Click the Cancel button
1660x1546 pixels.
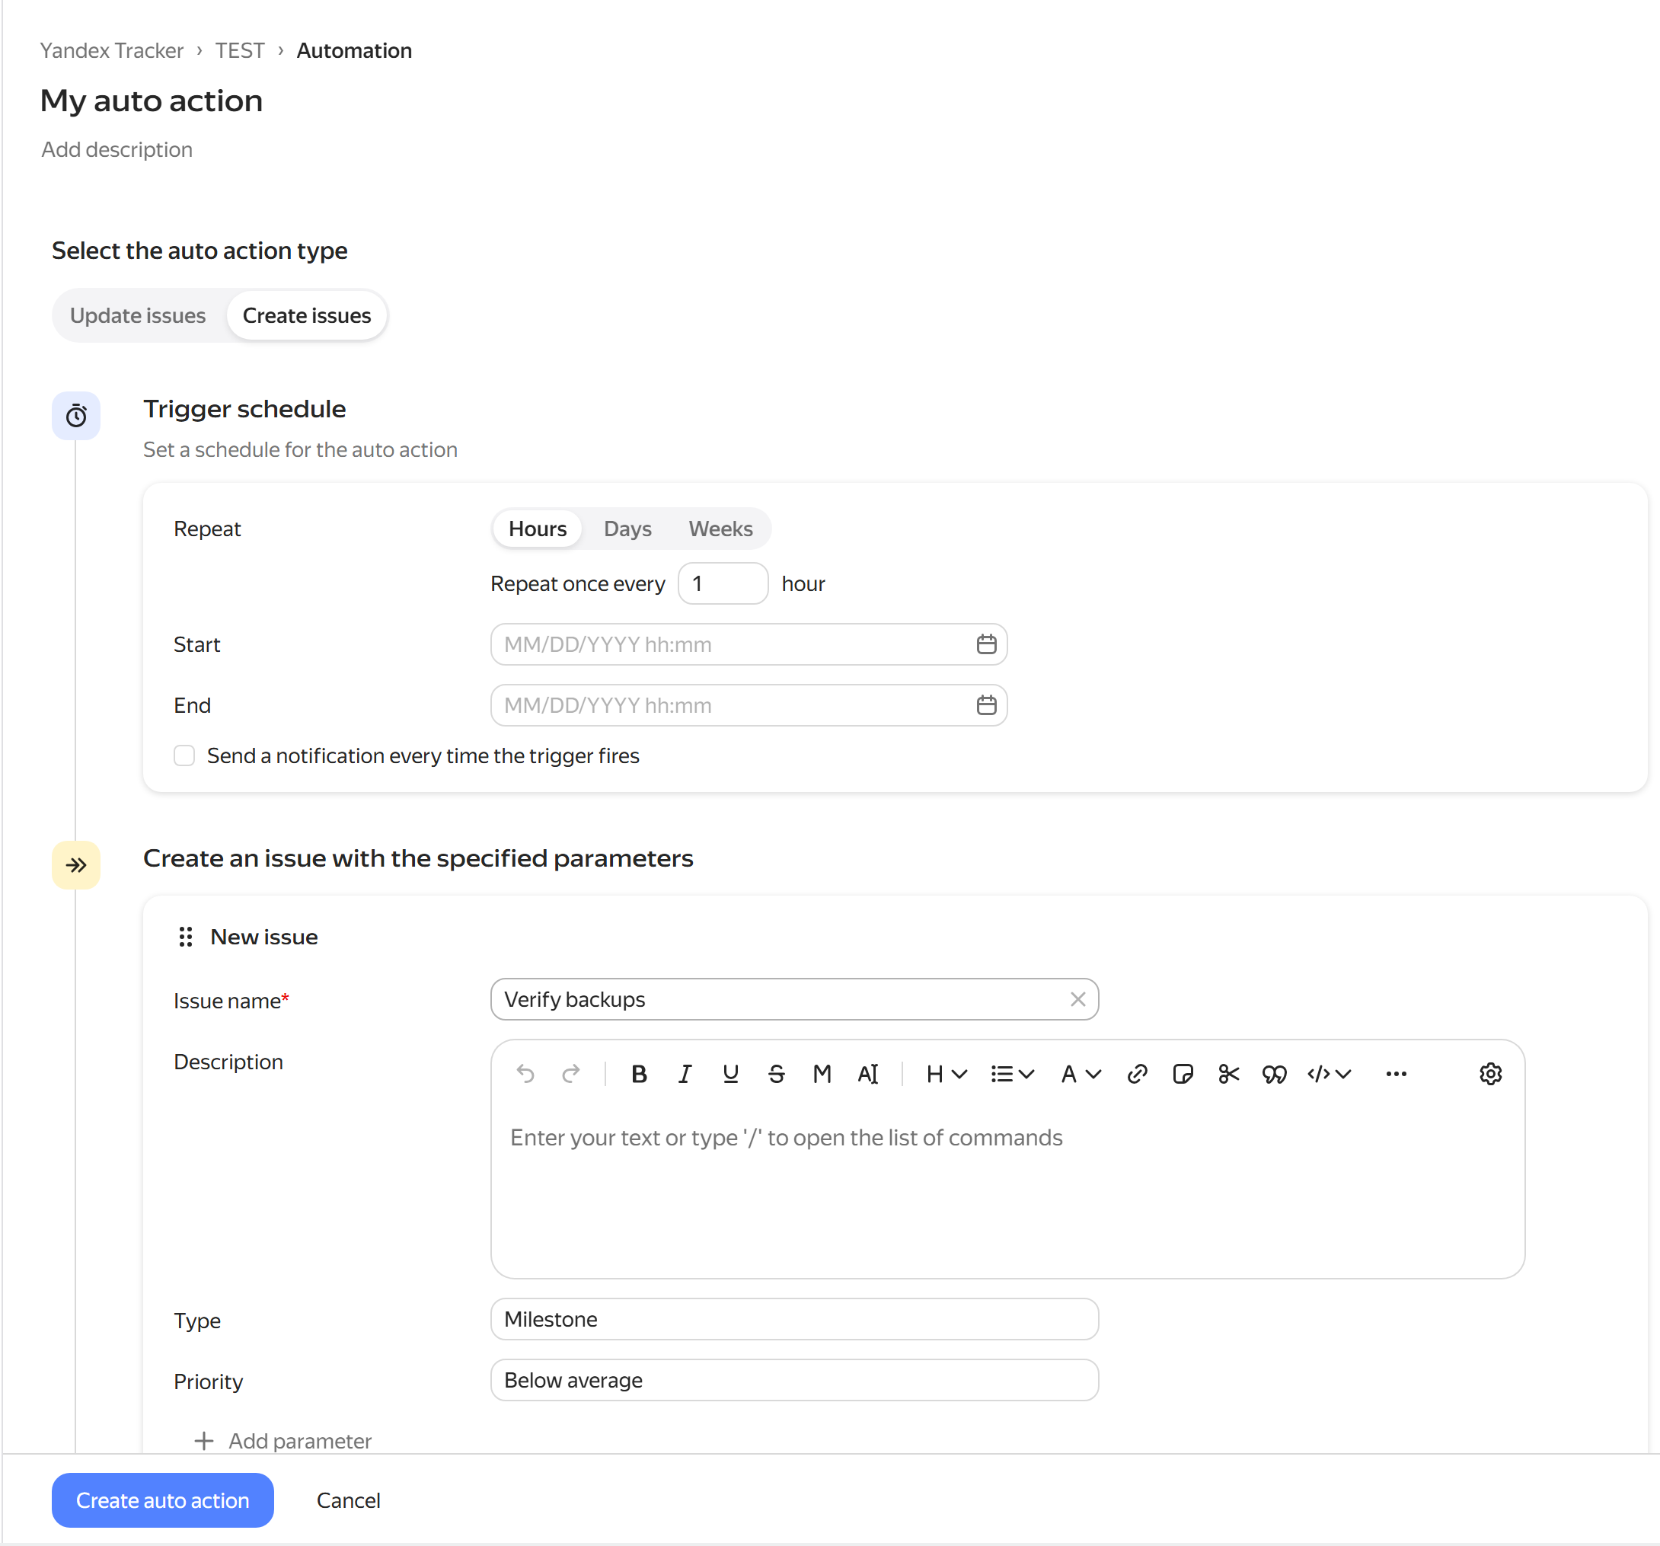pyautogui.click(x=348, y=1500)
